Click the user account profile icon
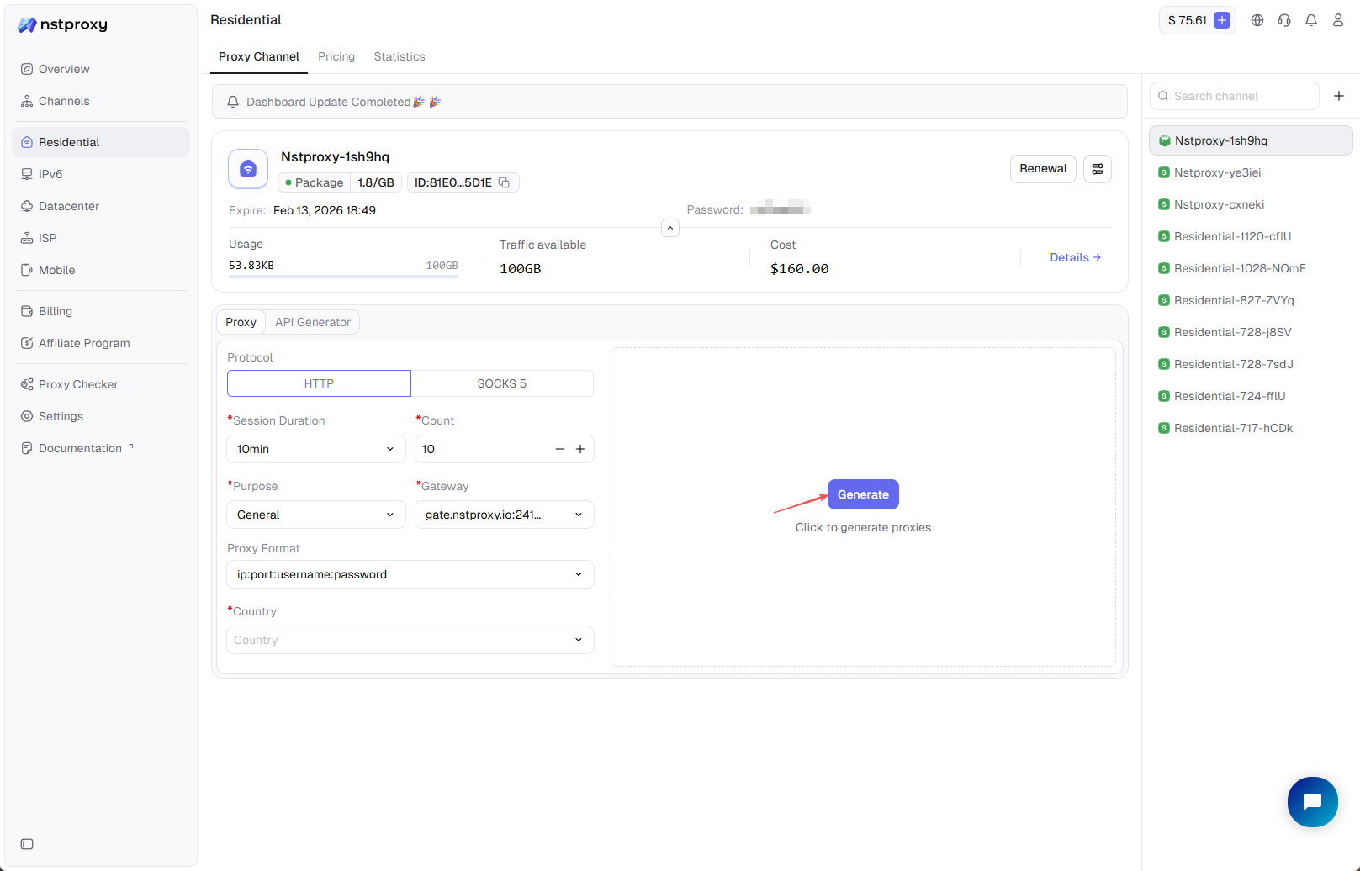Screen dimensions: 1360x871 1337,20
